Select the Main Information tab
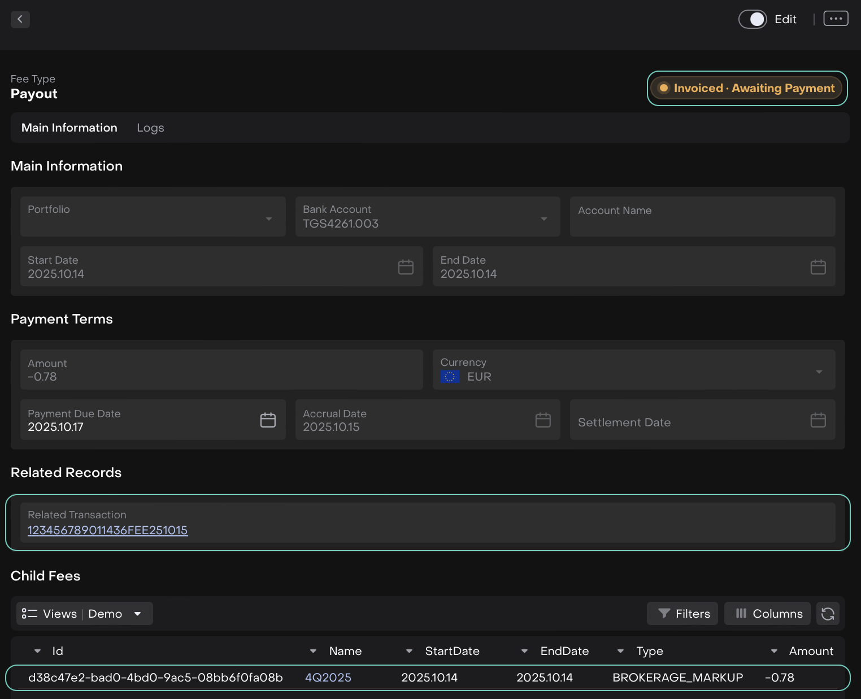Image resolution: width=861 pixels, height=699 pixels. [69, 128]
